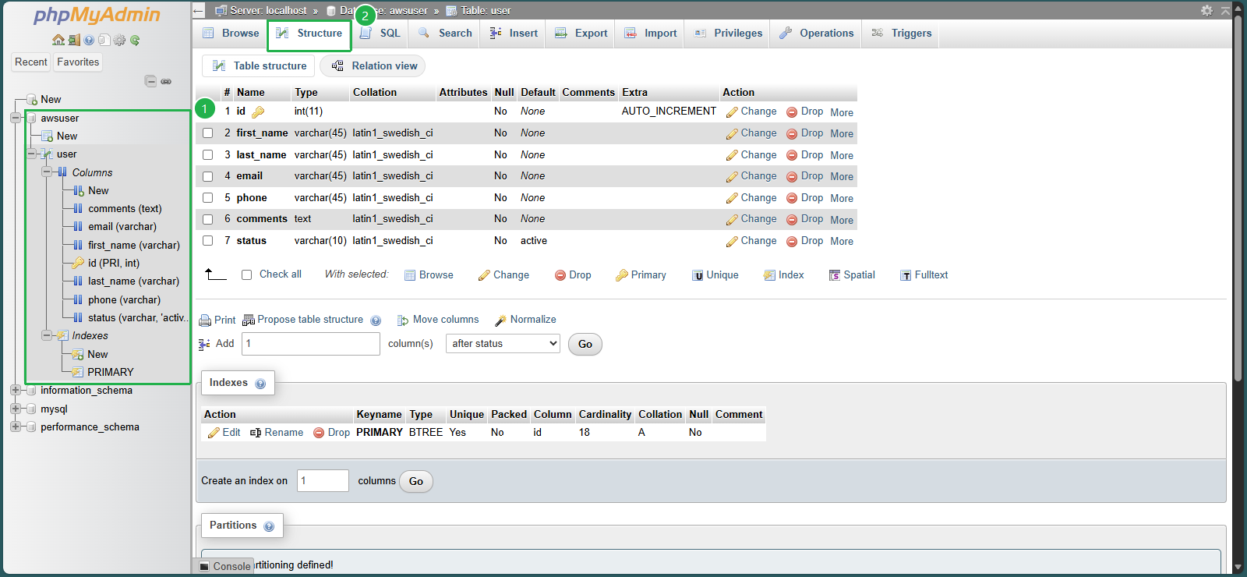
Task: Tick the checkbox for the last_name column
Action: tap(208, 154)
